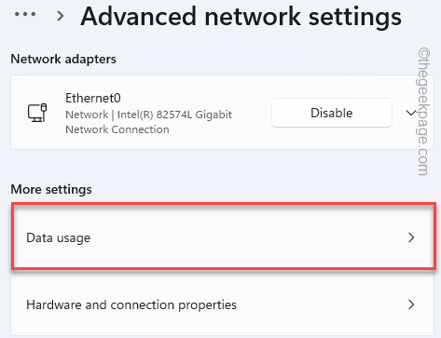Click the Network adapters section heading
The width and height of the screenshot is (441, 338).
[63, 59]
